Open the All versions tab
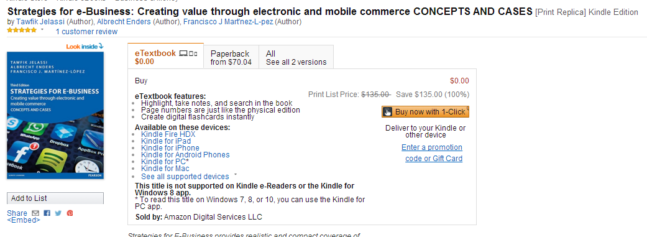Viewport: 647px width, 237px height. coord(296,58)
